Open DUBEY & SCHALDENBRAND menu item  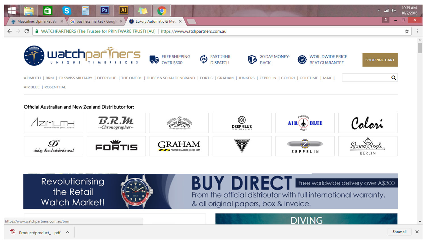(171, 78)
